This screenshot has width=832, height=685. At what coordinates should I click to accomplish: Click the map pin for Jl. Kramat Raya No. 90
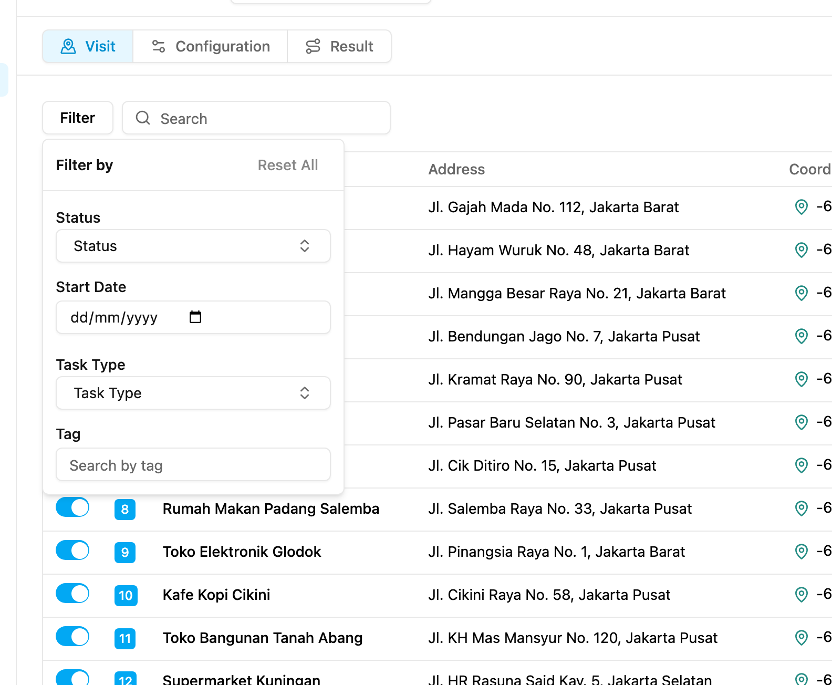pyautogui.click(x=801, y=379)
